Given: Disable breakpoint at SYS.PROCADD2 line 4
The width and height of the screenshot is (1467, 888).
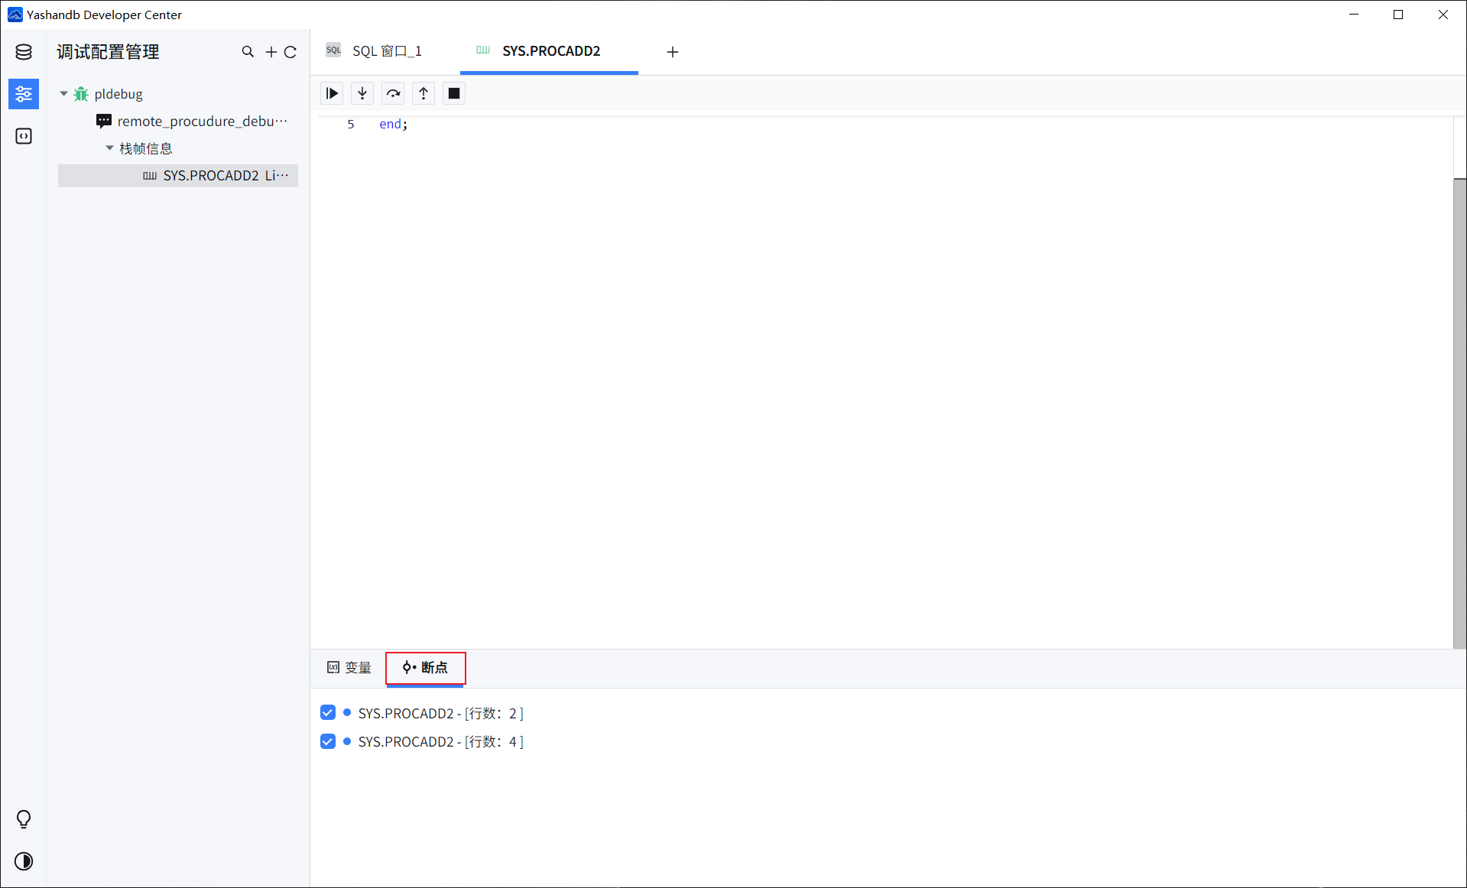Looking at the screenshot, I should point(328,741).
